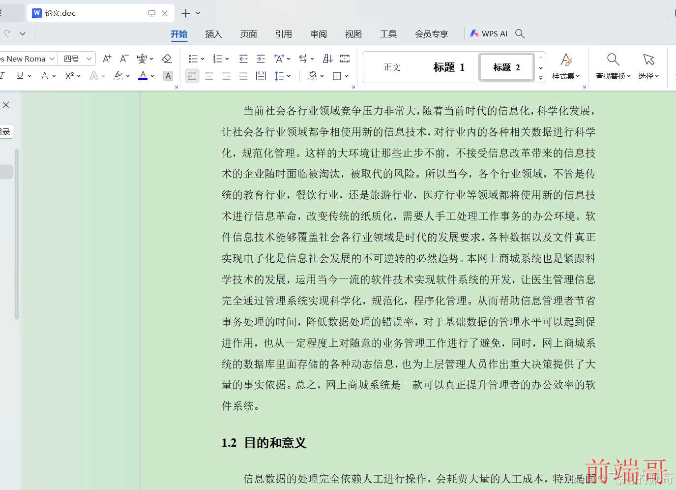The height and width of the screenshot is (490, 676).
Task: Switch to the 审阅 tab
Action: [x=319, y=34]
